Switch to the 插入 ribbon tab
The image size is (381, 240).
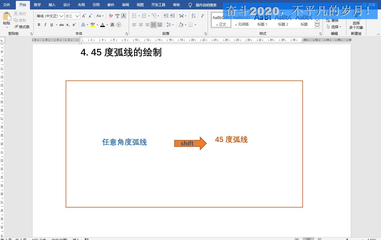pyautogui.click(x=52, y=5)
